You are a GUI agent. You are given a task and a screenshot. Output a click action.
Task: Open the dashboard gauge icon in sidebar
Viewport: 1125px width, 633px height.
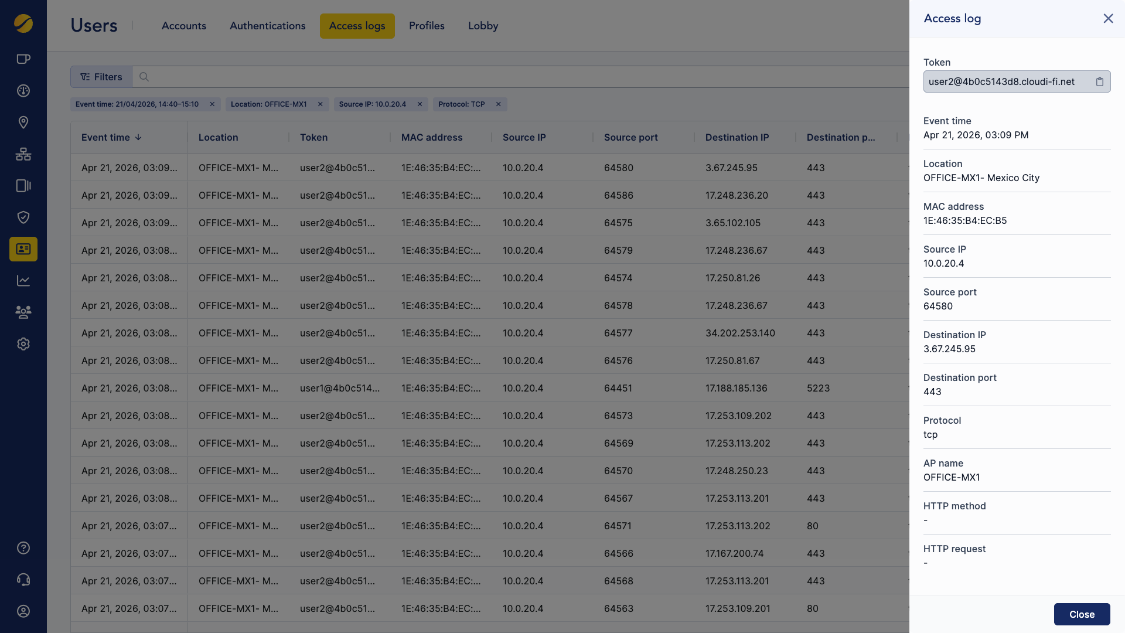23,90
